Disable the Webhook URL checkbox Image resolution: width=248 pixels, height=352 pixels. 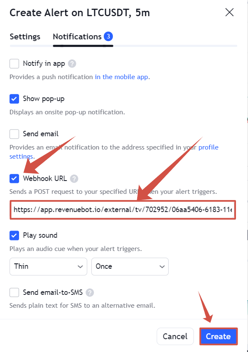click(14, 179)
